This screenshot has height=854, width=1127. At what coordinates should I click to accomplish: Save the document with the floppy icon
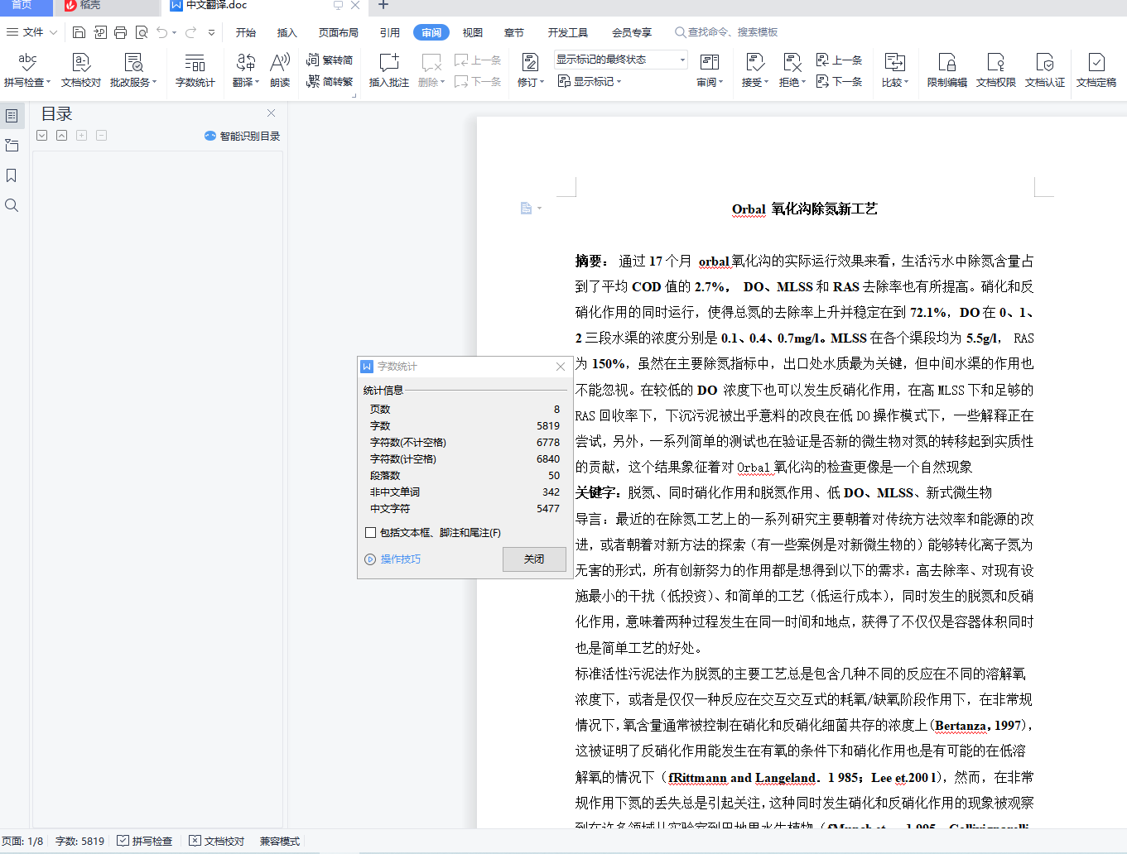pyautogui.click(x=79, y=32)
